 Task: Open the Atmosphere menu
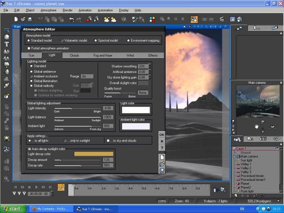[x=48, y=10]
